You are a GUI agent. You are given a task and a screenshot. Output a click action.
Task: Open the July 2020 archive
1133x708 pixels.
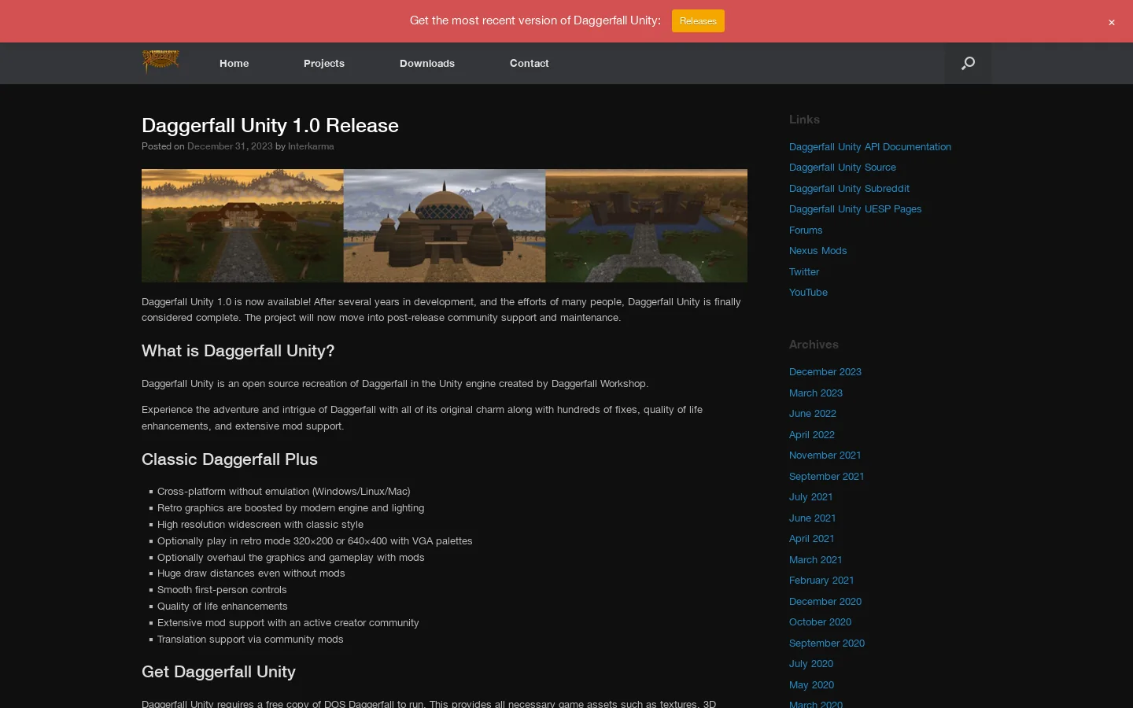(x=811, y=664)
